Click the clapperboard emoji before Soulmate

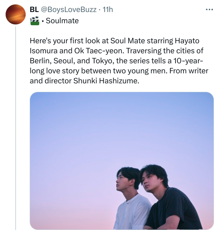(x=34, y=21)
